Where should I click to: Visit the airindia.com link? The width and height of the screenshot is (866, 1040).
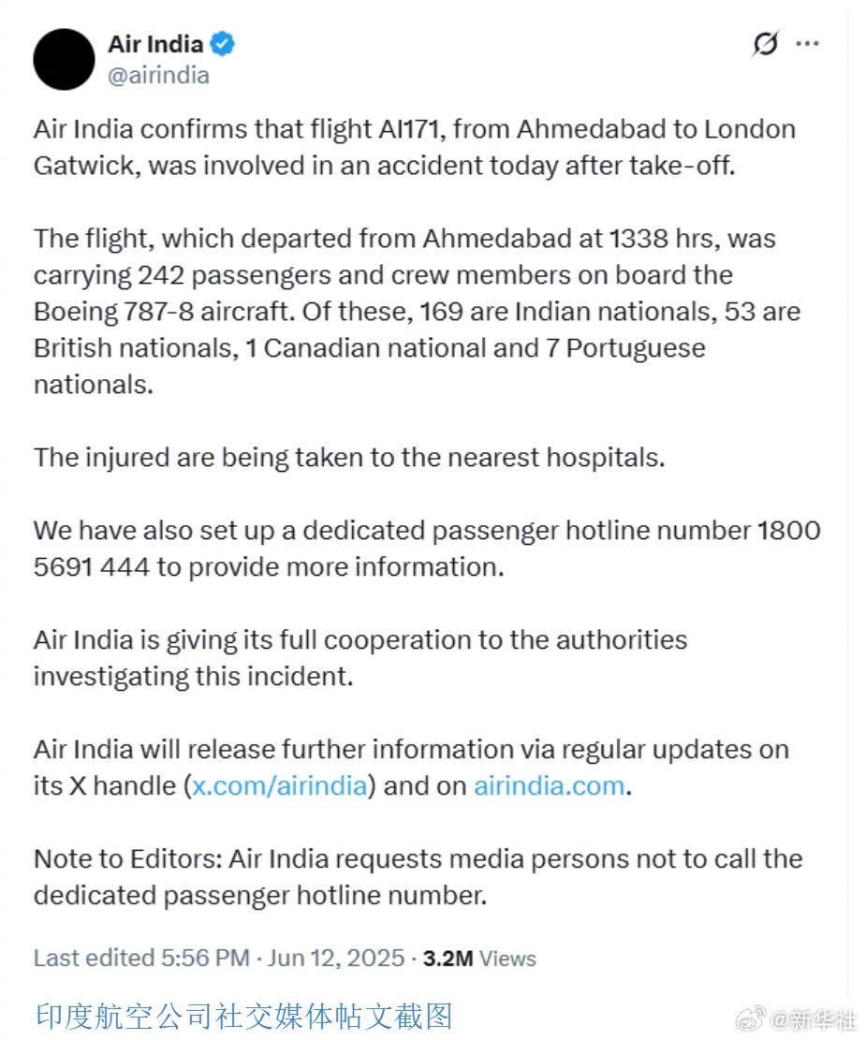click(x=549, y=786)
